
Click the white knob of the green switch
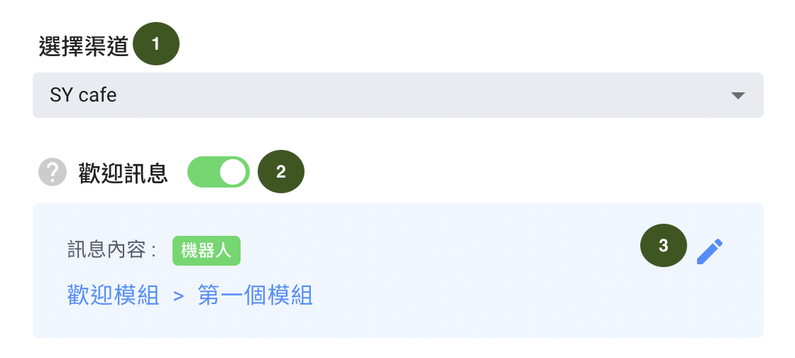click(234, 173)
